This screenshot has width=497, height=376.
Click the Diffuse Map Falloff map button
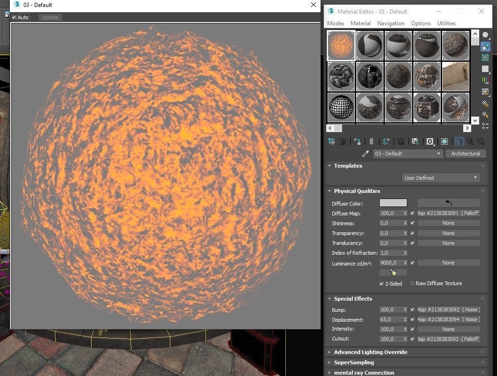pos(449,214)
